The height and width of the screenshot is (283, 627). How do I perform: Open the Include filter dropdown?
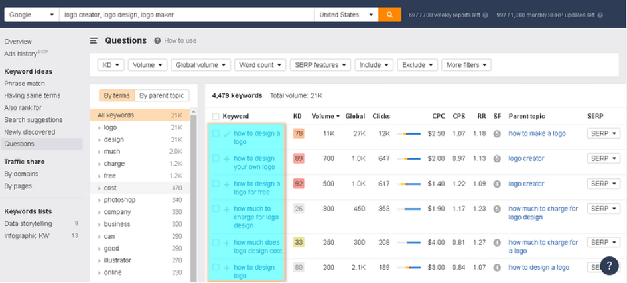tap(374, 65)
